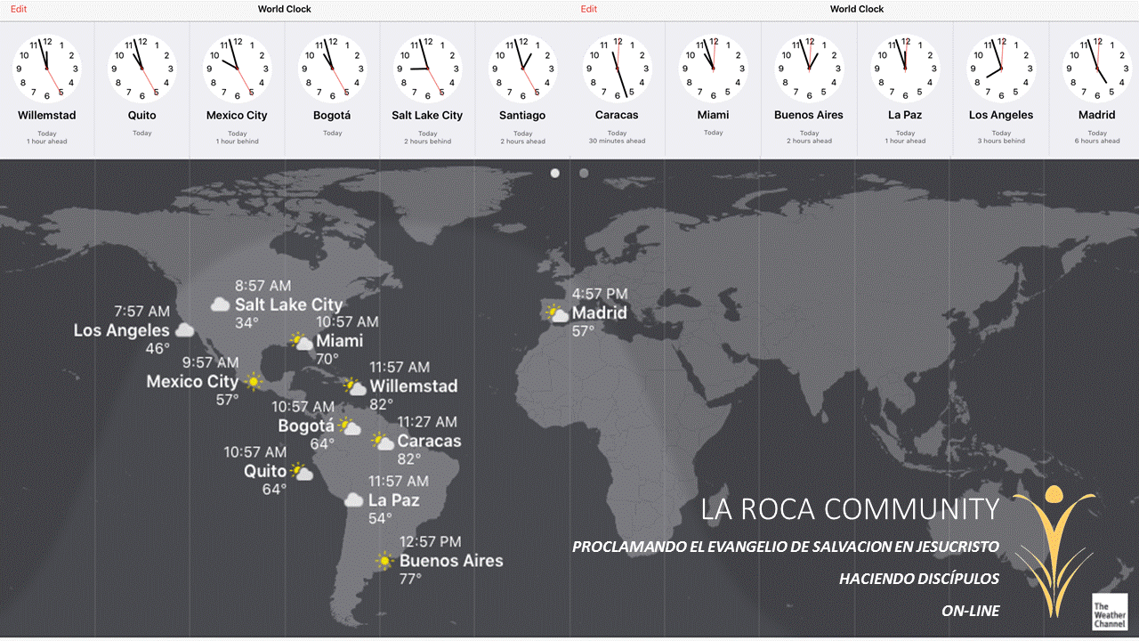
Task: Click the 70° temperature under Miami
Action: point(327,359)
